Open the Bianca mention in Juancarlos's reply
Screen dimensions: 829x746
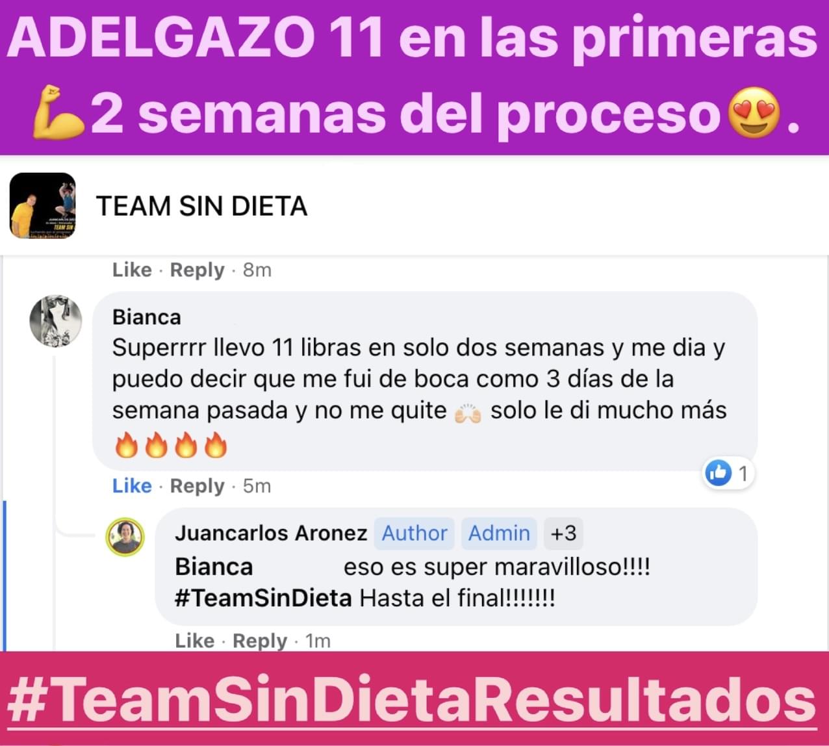click(214, 567)
